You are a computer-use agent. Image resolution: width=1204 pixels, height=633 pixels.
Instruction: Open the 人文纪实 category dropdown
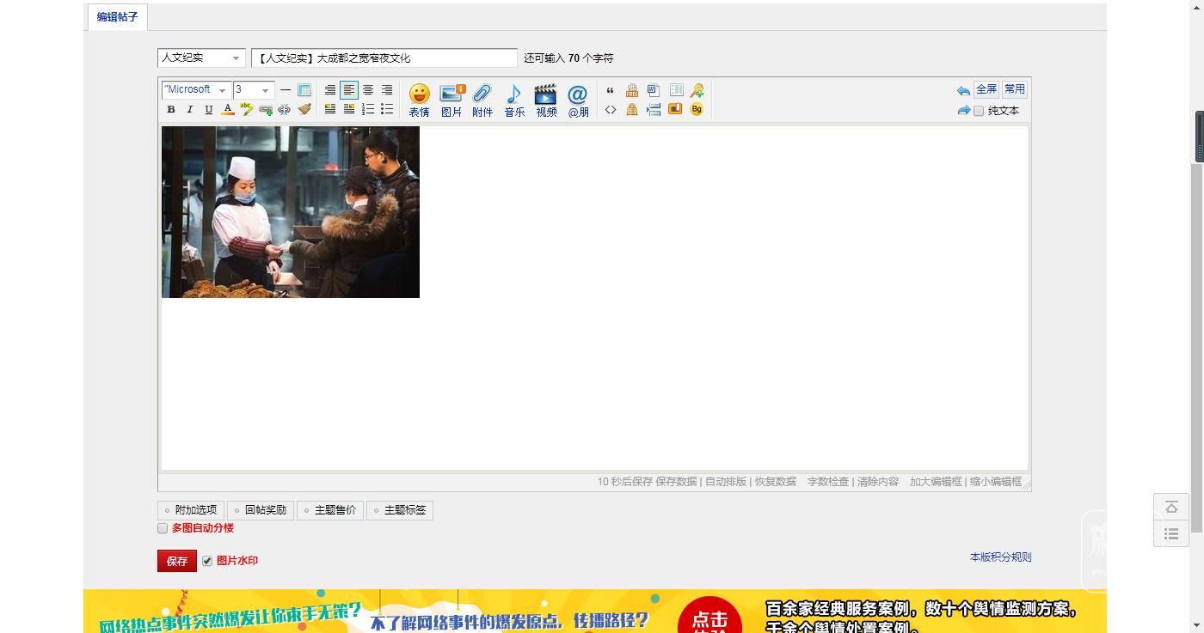[201, 58]
